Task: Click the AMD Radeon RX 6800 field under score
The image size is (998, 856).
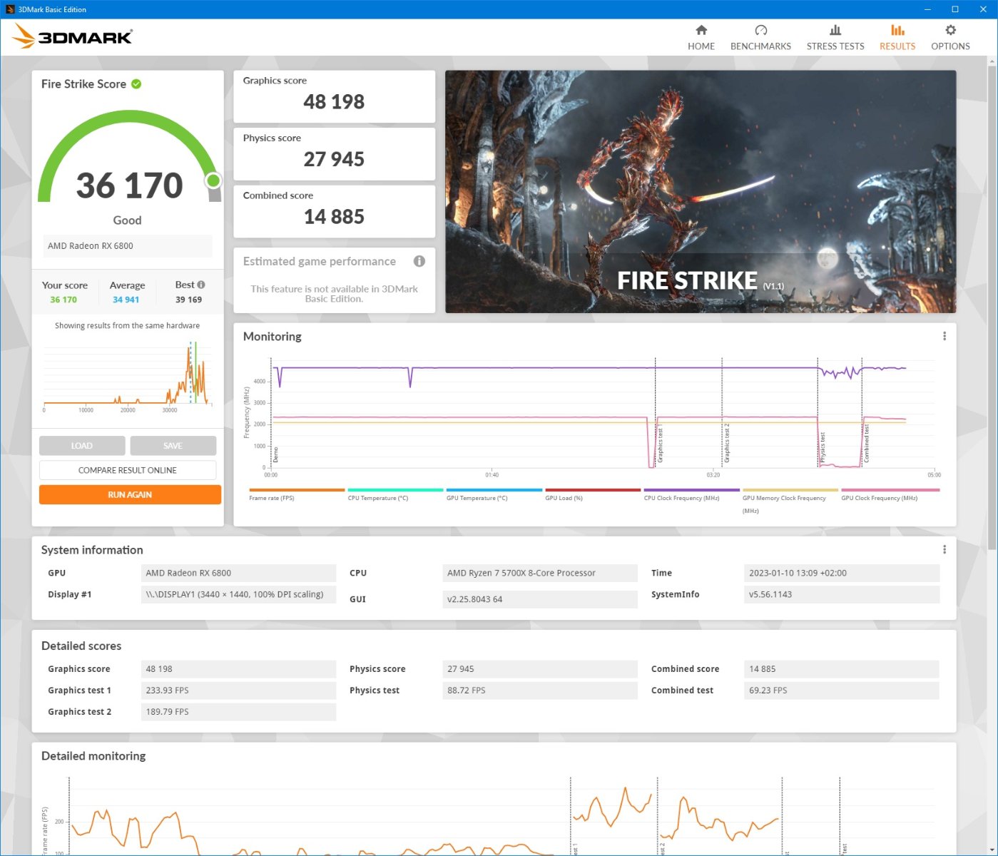Action: (x=128, y=246)
